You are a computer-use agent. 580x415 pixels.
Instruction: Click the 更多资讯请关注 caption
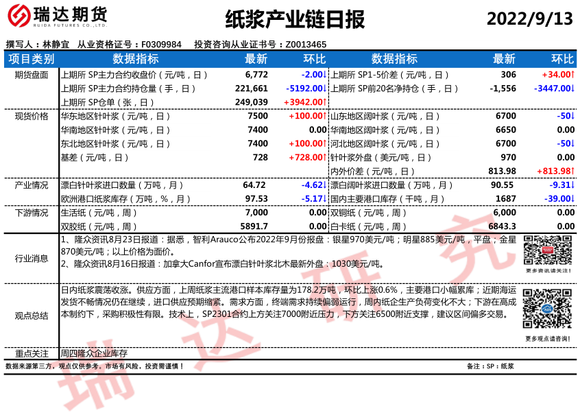point(548,271)
